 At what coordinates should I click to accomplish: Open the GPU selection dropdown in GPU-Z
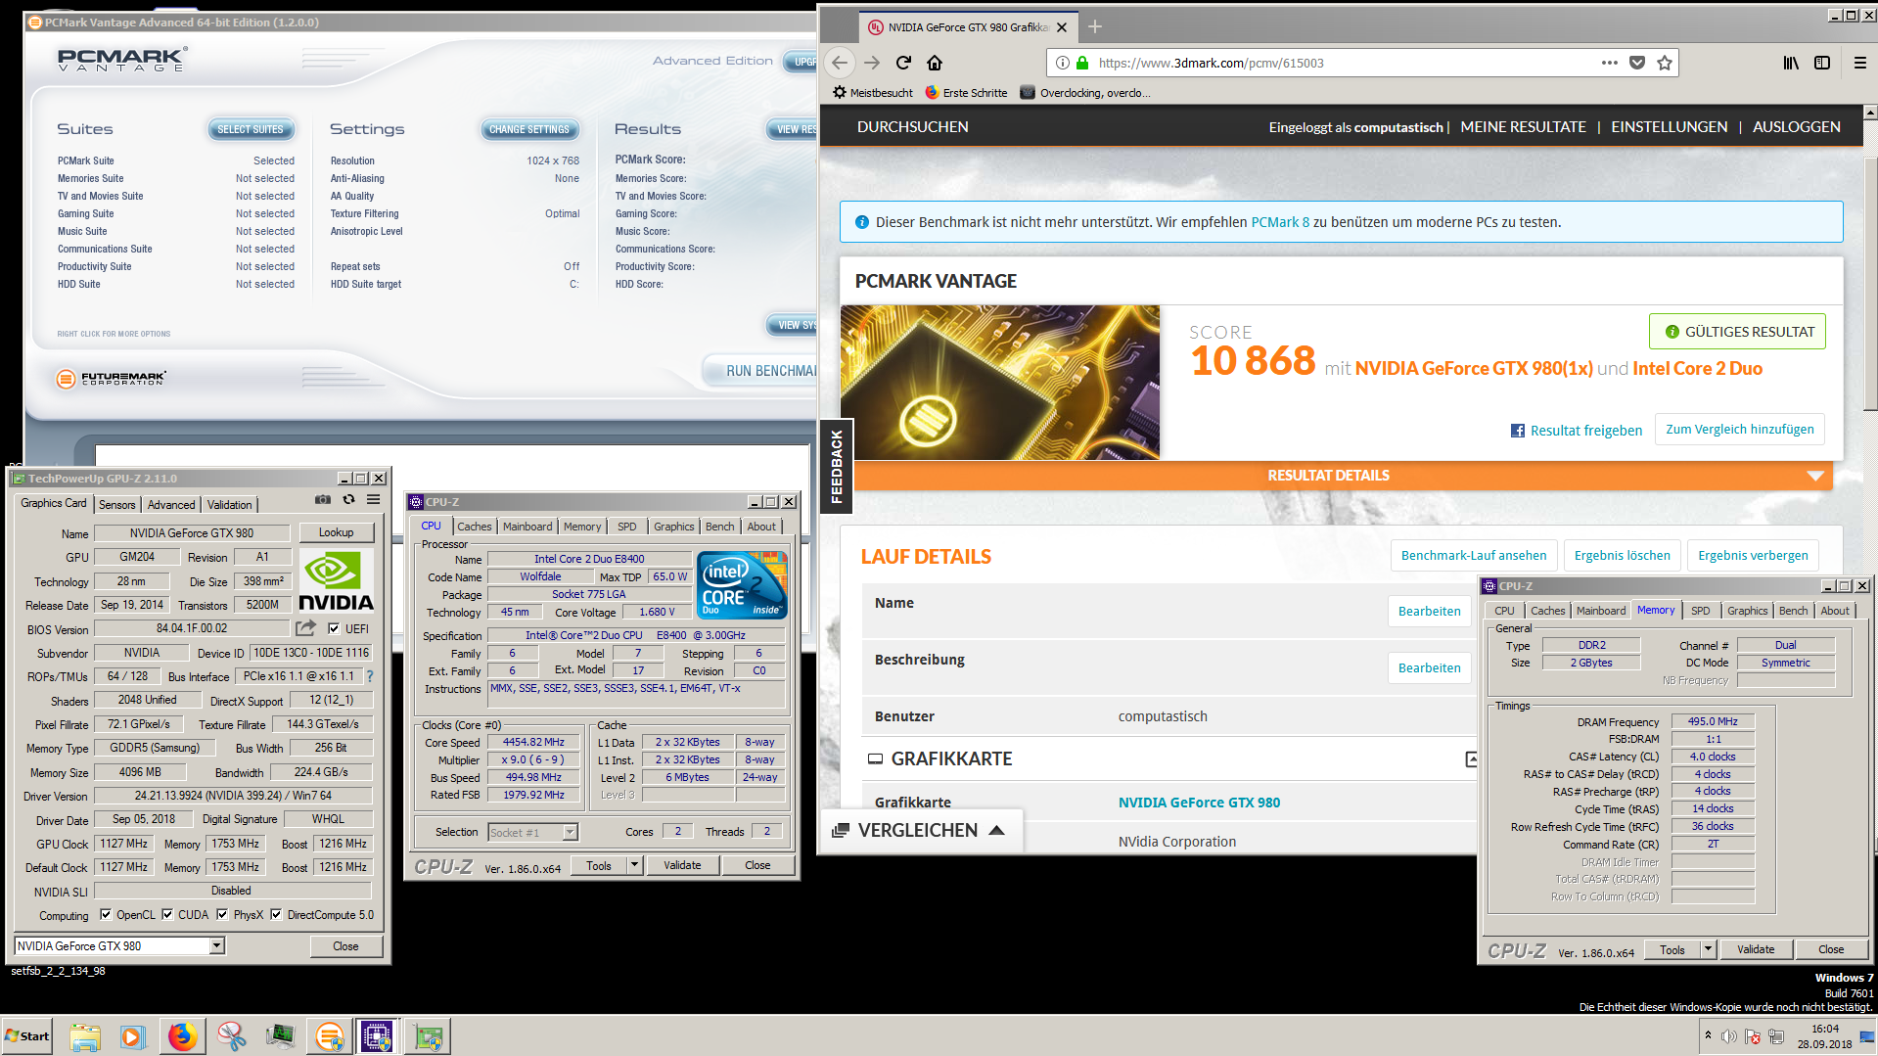[x=217, y=945]
